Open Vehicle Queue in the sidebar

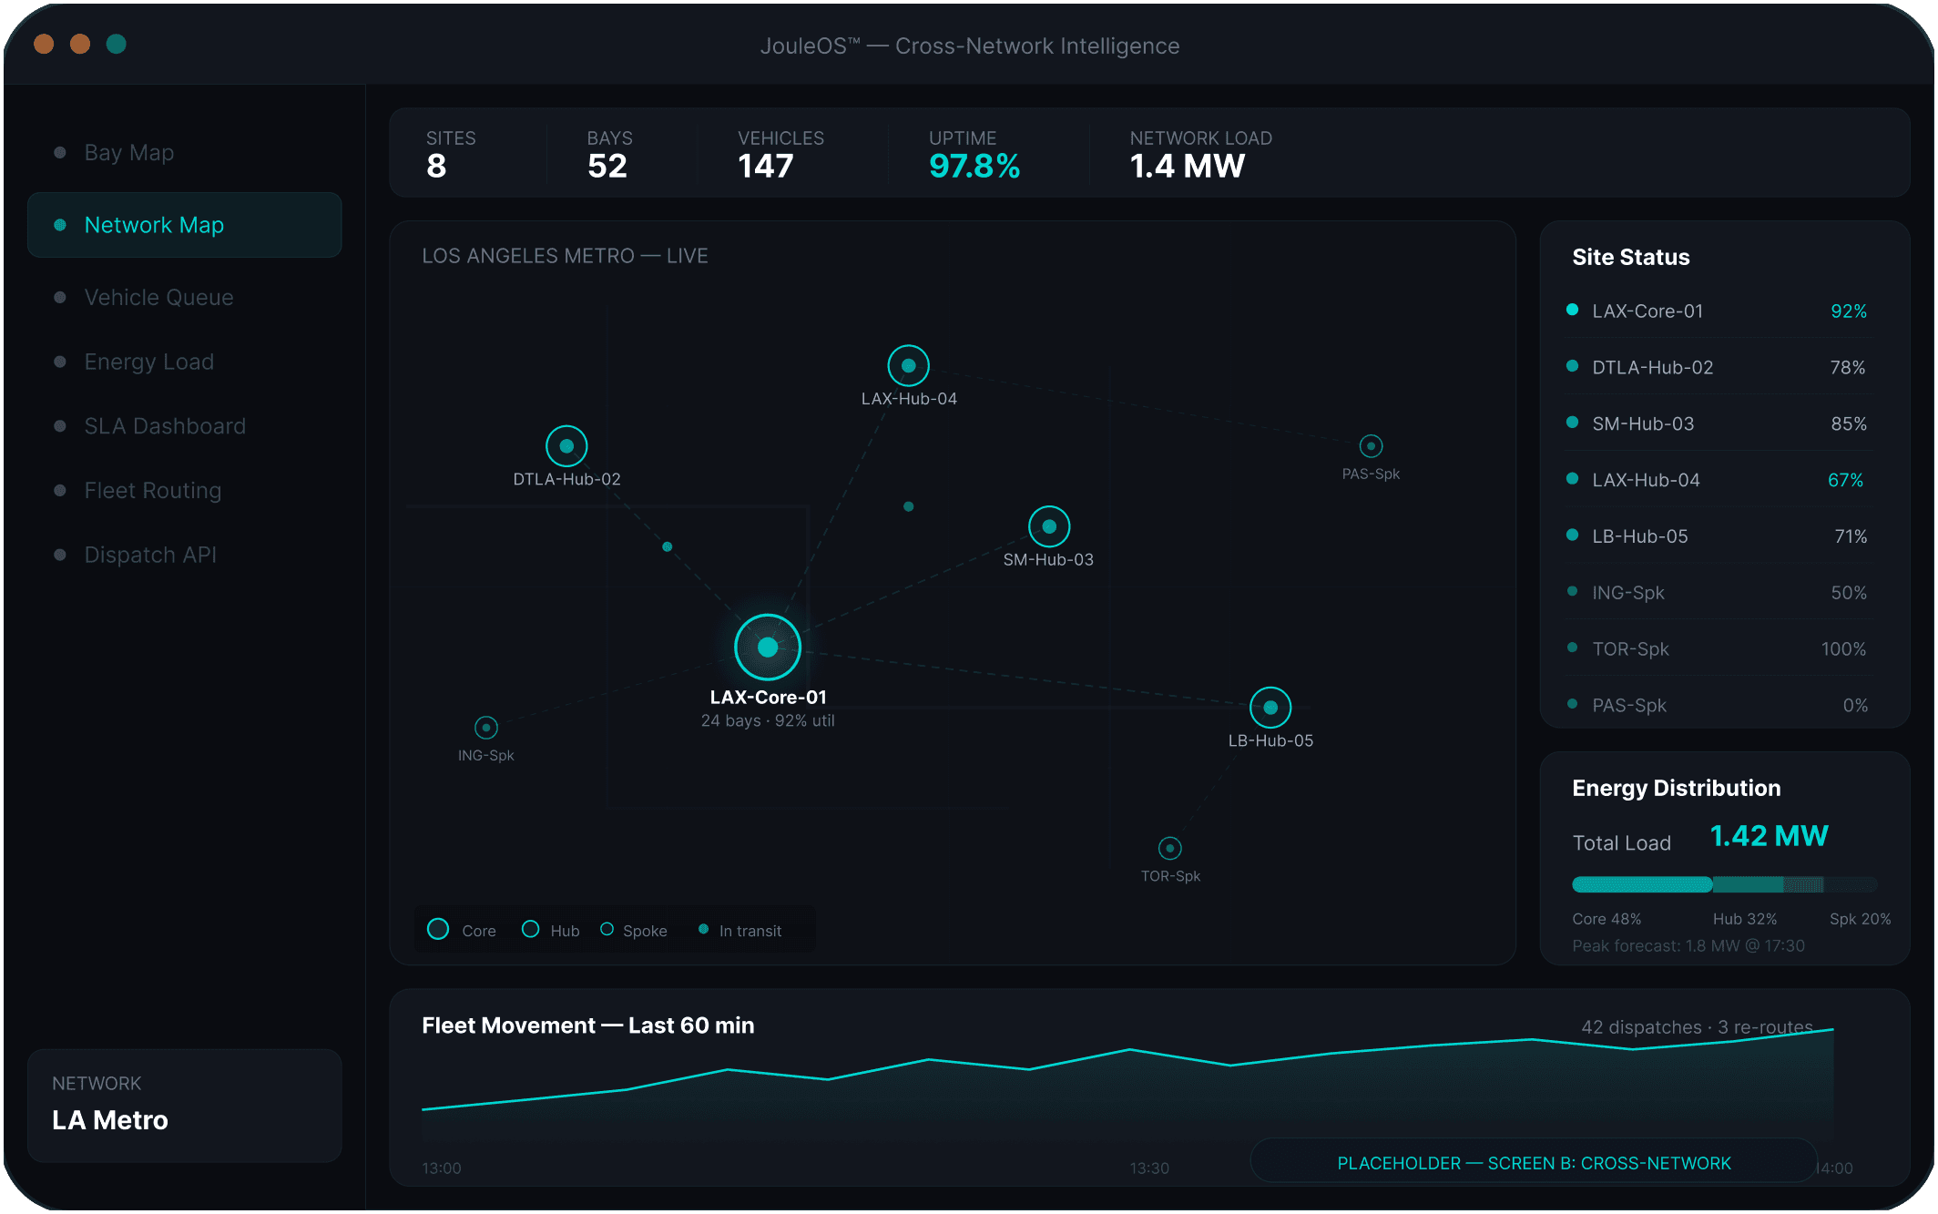(x=158, y=297)
